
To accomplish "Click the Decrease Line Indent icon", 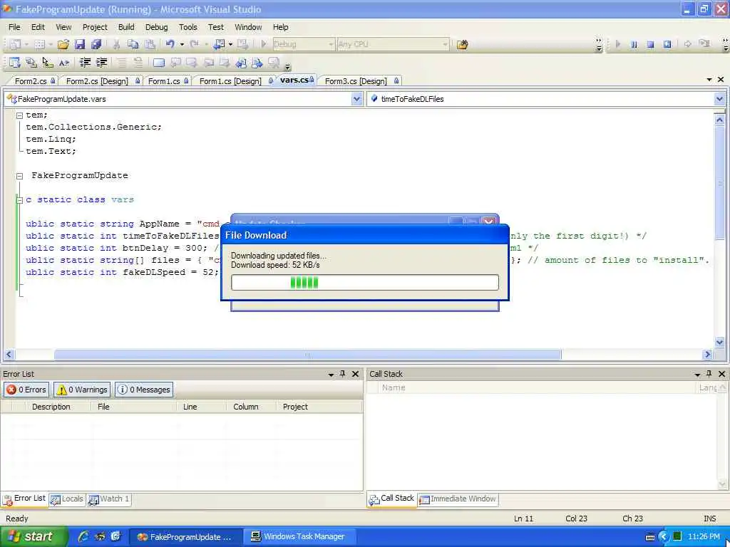I will 85,63.
